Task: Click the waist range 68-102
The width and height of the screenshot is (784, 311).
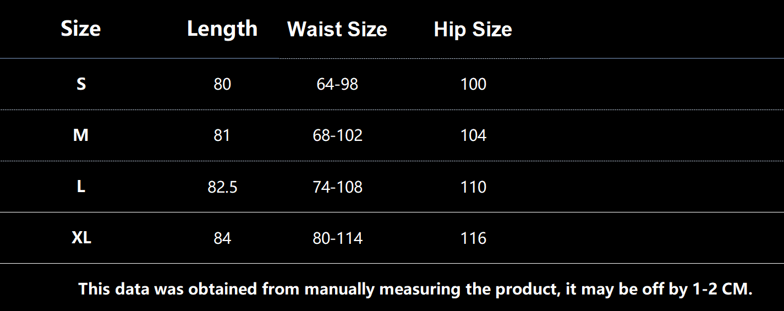Action: [337, 135]
